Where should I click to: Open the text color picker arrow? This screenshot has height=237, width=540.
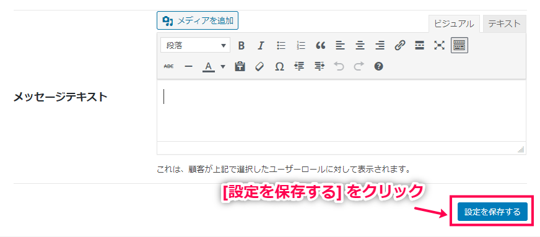tap(223, 66)
